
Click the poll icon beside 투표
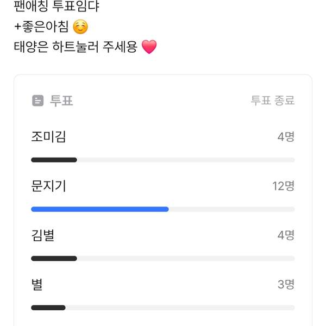(x=37, y=101)
